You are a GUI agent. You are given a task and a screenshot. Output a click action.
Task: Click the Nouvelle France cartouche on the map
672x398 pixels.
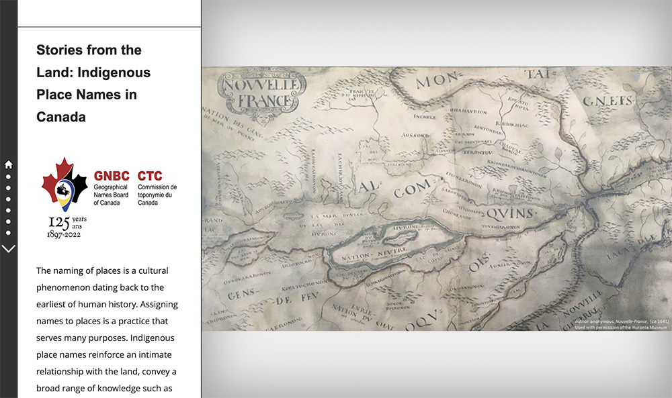[261, 93]
